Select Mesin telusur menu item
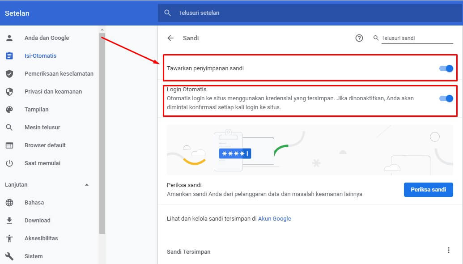 click(42, 127)
